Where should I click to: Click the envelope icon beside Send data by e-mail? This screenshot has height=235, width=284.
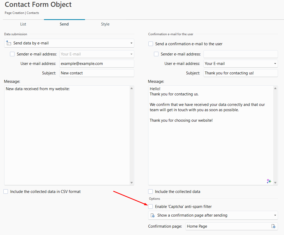(9, 43)
